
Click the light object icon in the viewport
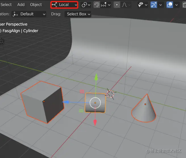point(2,41)
